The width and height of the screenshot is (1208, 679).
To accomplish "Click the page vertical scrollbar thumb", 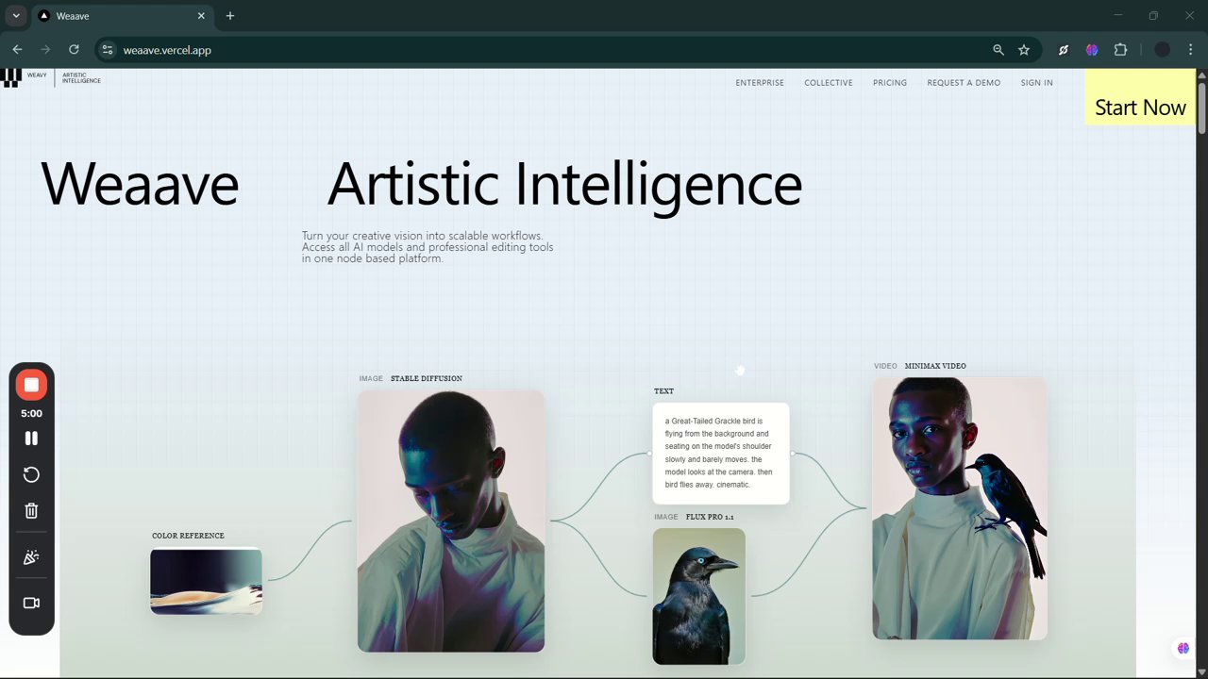I will coord(1201,108).
